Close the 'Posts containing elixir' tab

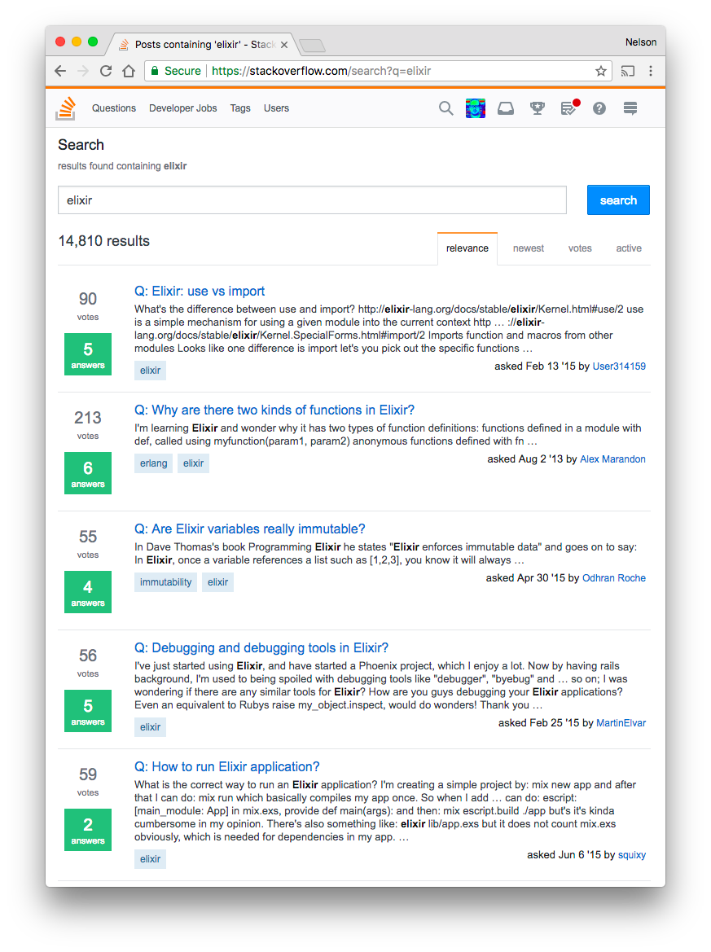283,45
